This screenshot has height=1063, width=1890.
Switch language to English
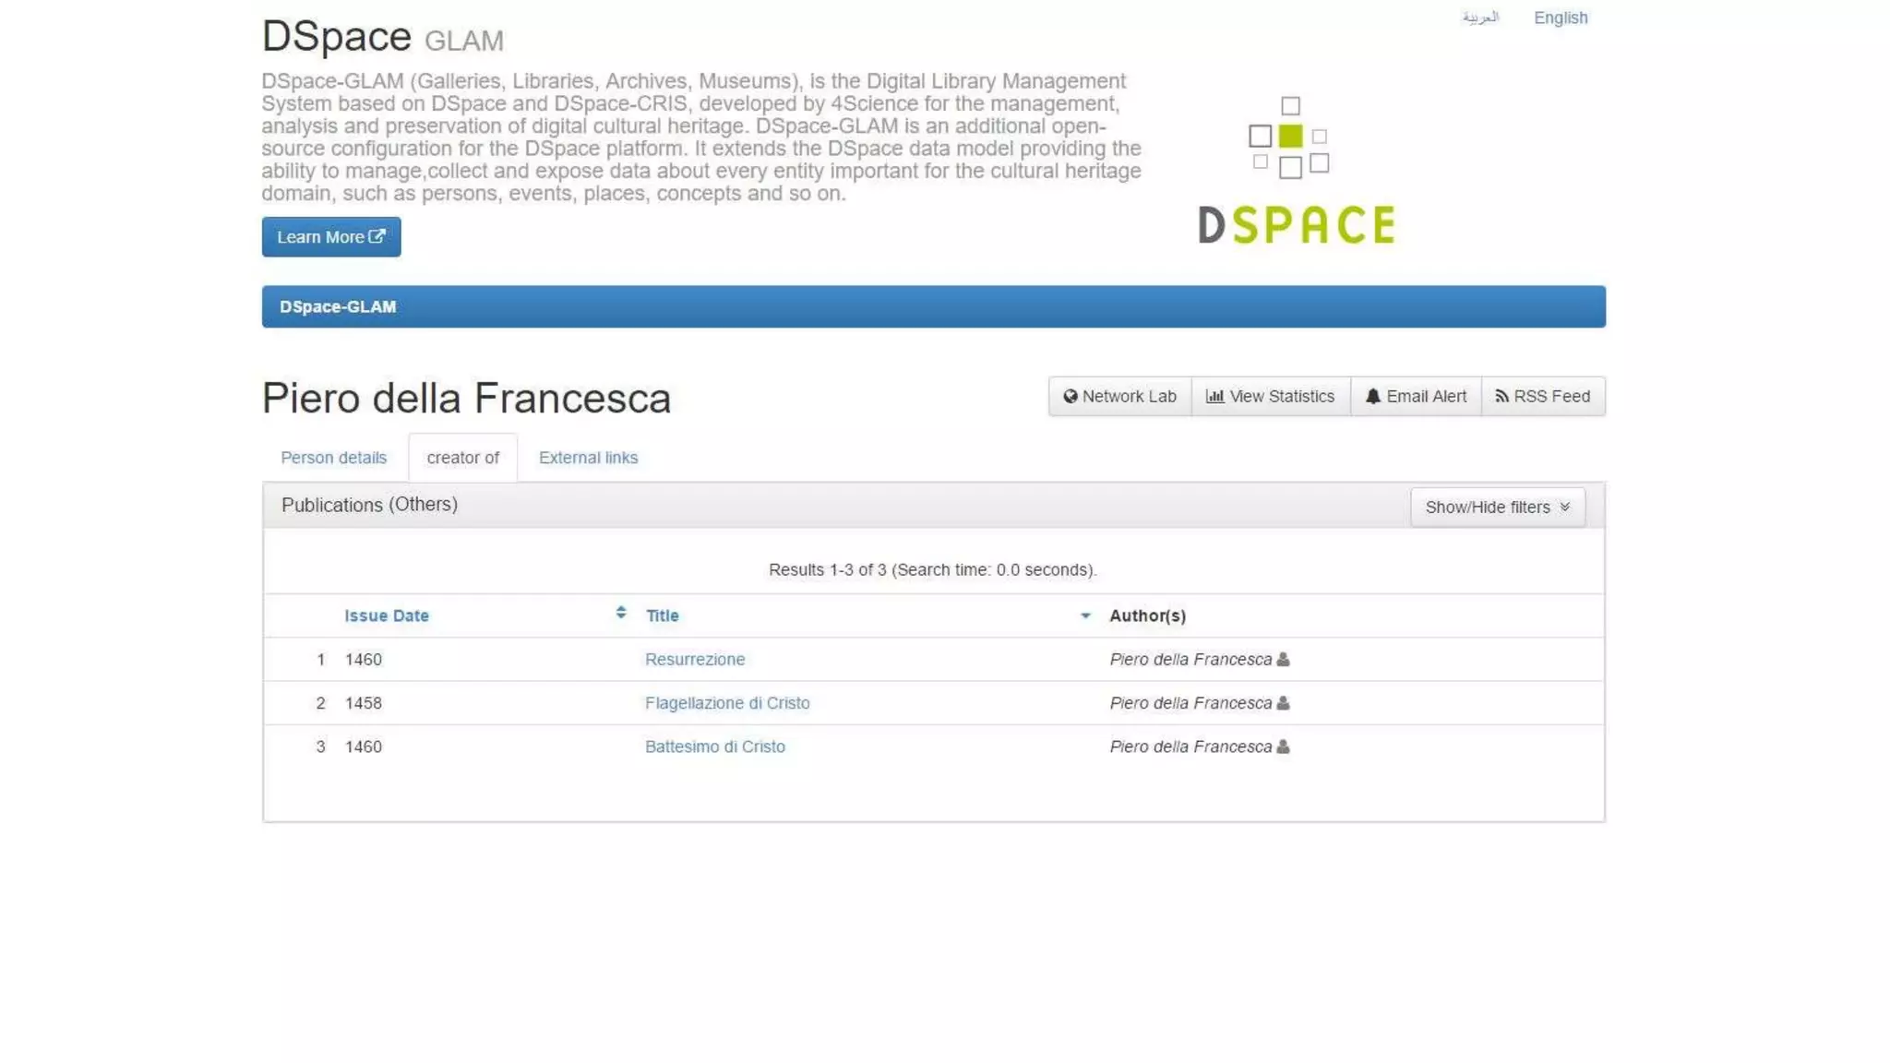(x=1560, y=18)
